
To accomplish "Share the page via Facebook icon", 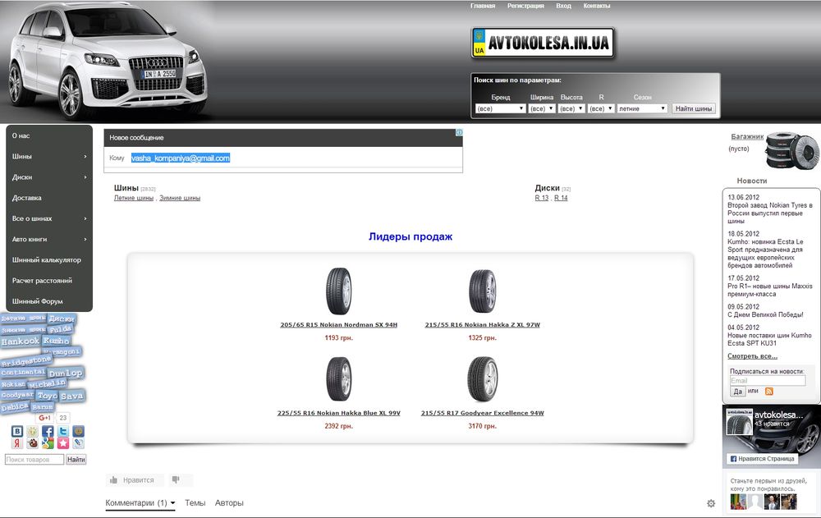I will pos(48,431).
